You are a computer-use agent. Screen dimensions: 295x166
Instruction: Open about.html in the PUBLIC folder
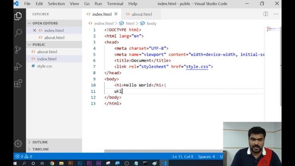point(47,52)
